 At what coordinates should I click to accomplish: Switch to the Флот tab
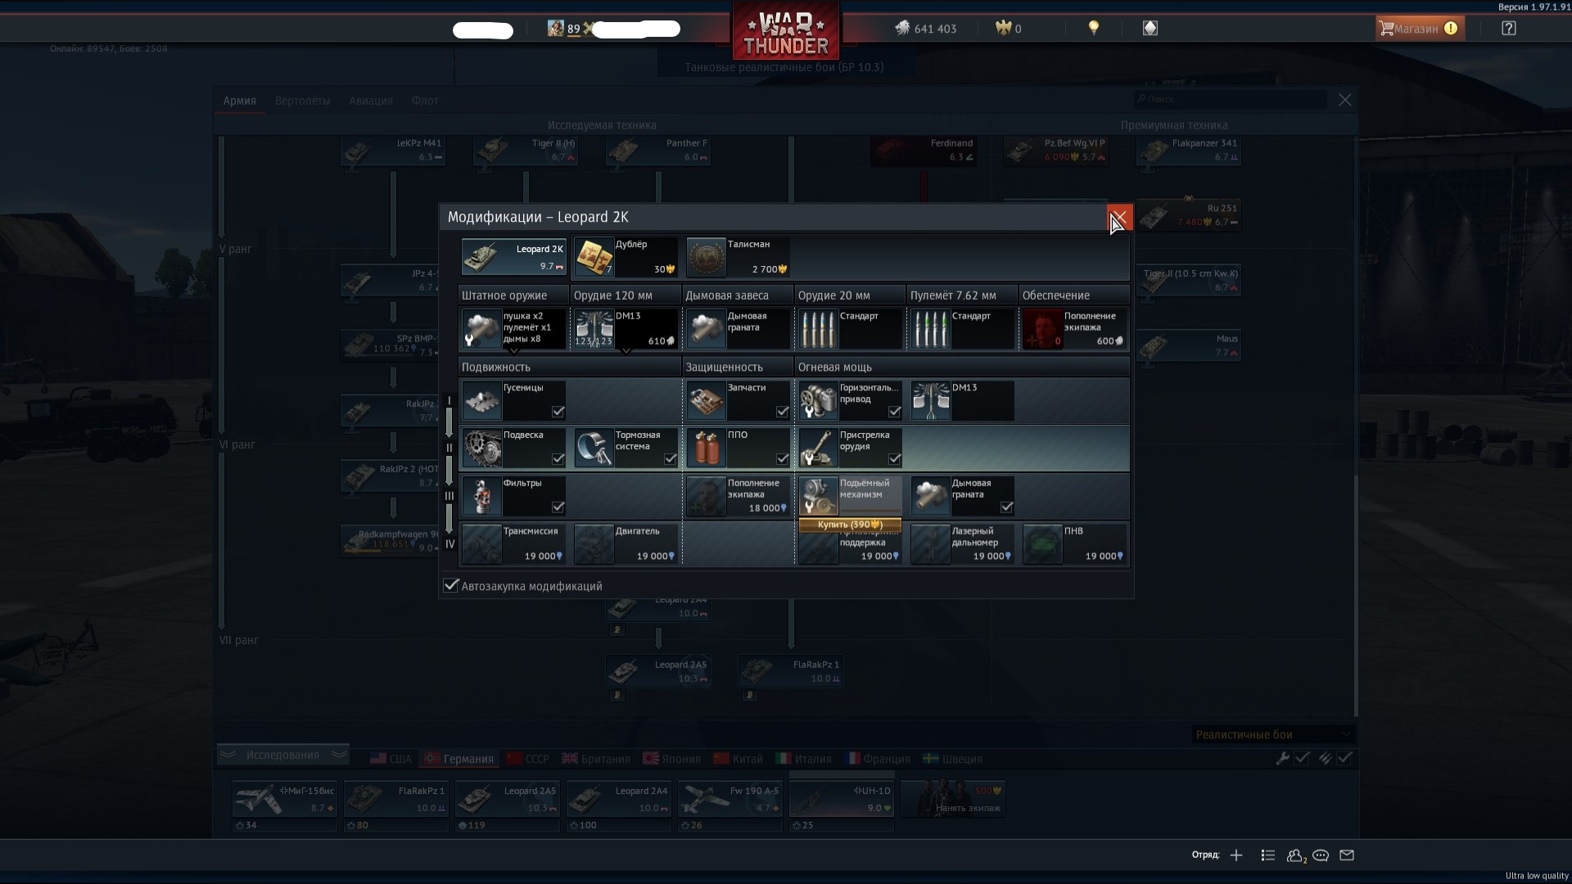click(x=425, y=101)
